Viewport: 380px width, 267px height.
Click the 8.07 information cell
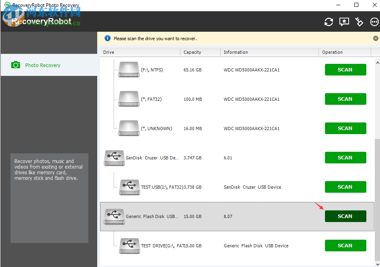coord(228,216)
